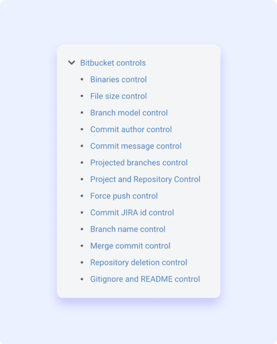The width and height of the screenshot is (277, 344).
Task: Click the bullet next to Merge commit control
Action: (82, 246)
